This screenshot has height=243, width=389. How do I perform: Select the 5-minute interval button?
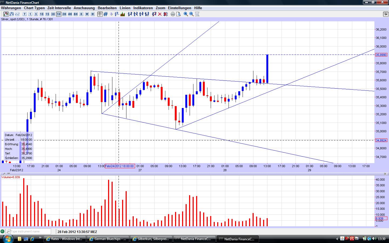coord(36,14)
